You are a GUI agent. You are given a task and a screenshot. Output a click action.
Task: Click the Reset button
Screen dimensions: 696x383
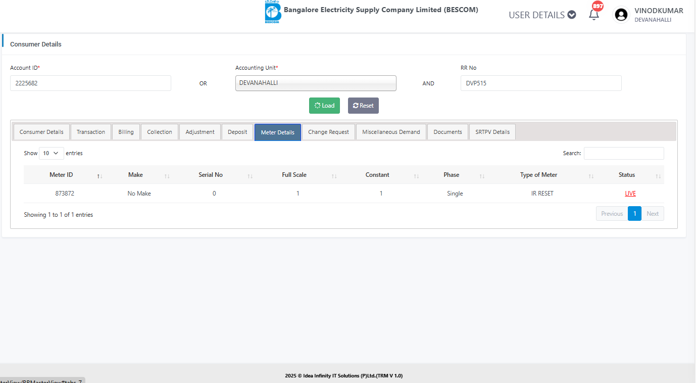point(363,106)
